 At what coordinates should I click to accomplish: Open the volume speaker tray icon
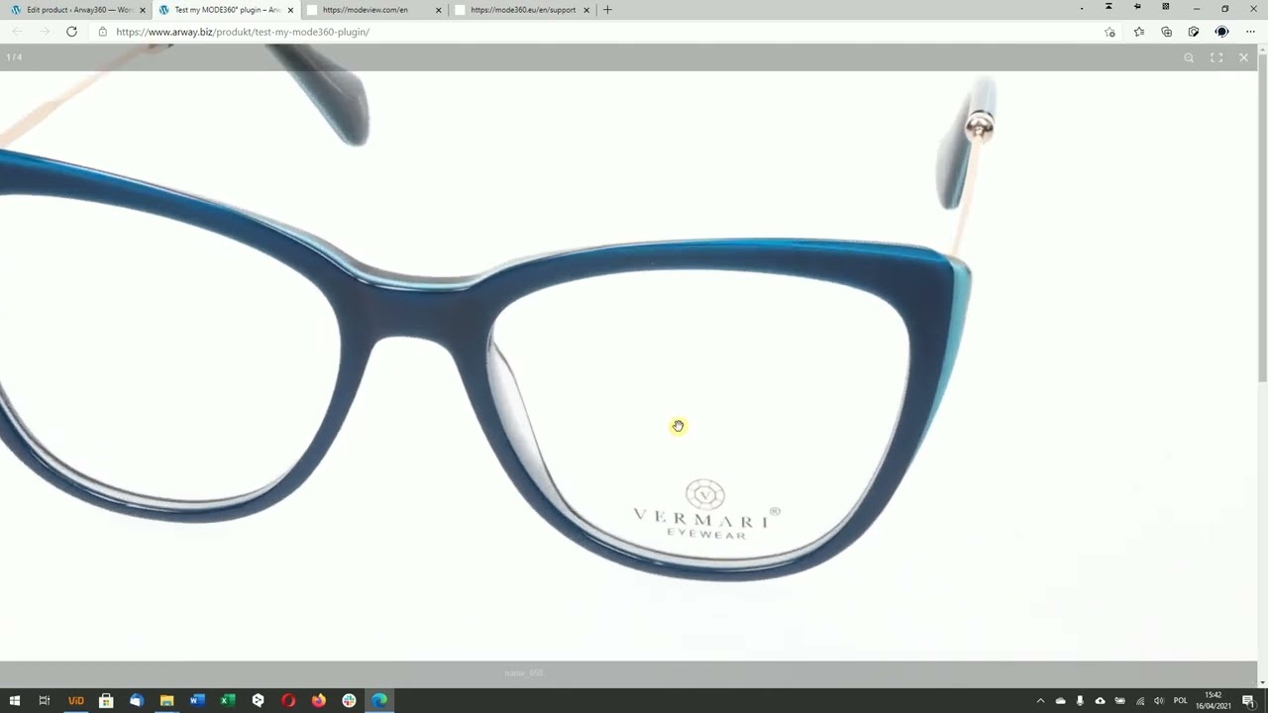coord(1158,701)
